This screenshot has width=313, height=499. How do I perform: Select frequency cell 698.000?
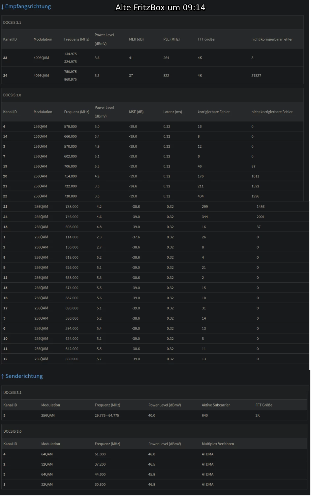pyautogui.click(x=72, y=227)
